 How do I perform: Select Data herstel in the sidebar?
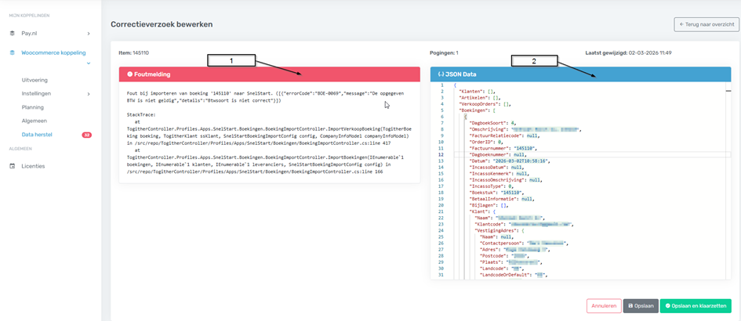tap(38, 135)
